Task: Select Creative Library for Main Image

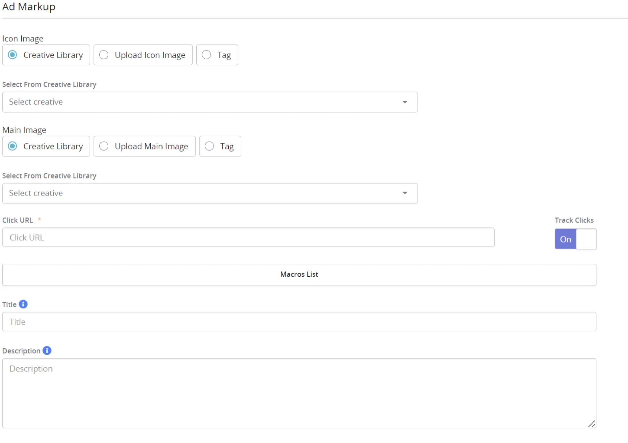Action: [x=12, y=146]
